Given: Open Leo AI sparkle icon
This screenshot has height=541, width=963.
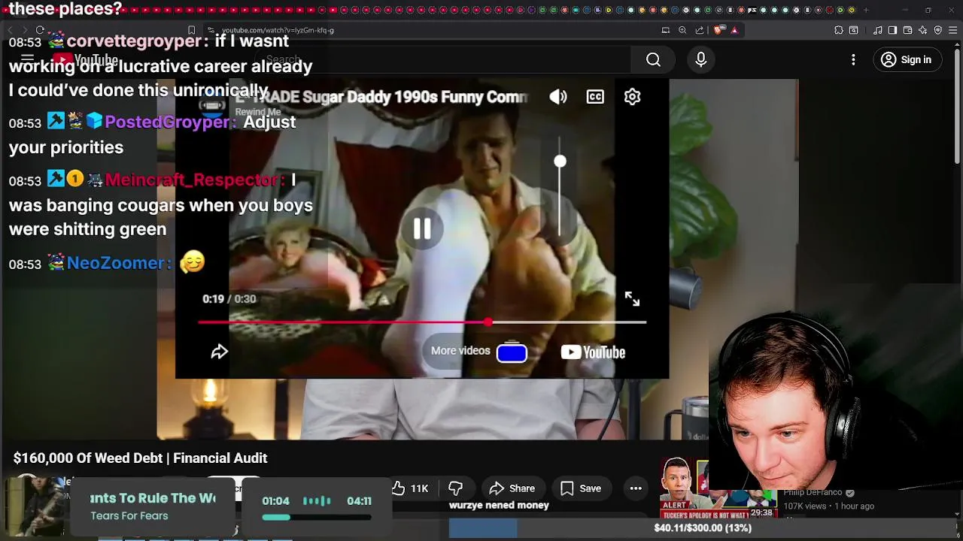Looking at the screenshot, I should pos(923,30).
